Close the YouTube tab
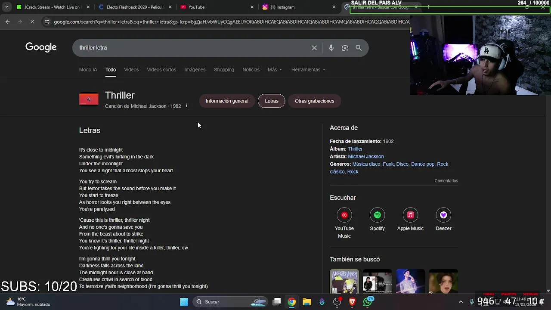Image resolution: width=551 pixels, height=310 pixels. click(x=252, y=7)
